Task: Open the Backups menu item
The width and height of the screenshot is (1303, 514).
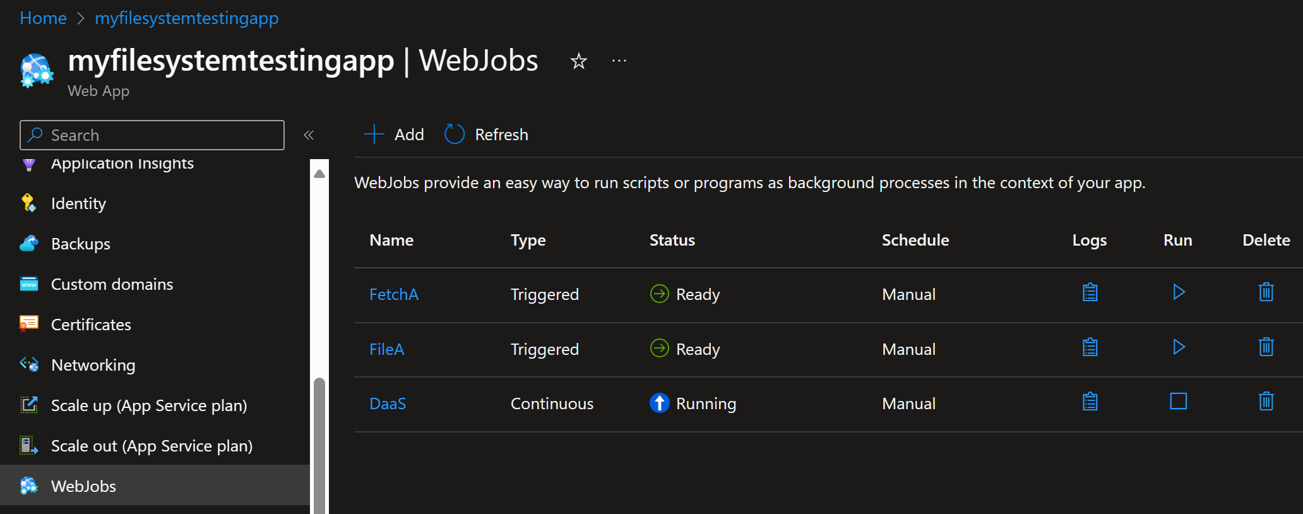Action: [81, 244]
